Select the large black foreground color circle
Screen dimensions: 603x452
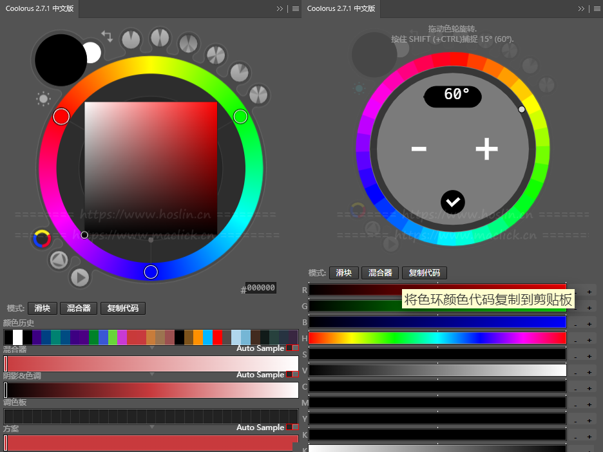pyautogui.click(x=61, y=60)
